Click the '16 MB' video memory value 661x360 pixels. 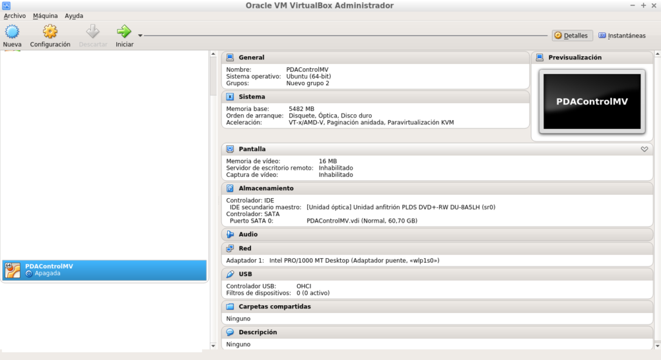point(327,161)
